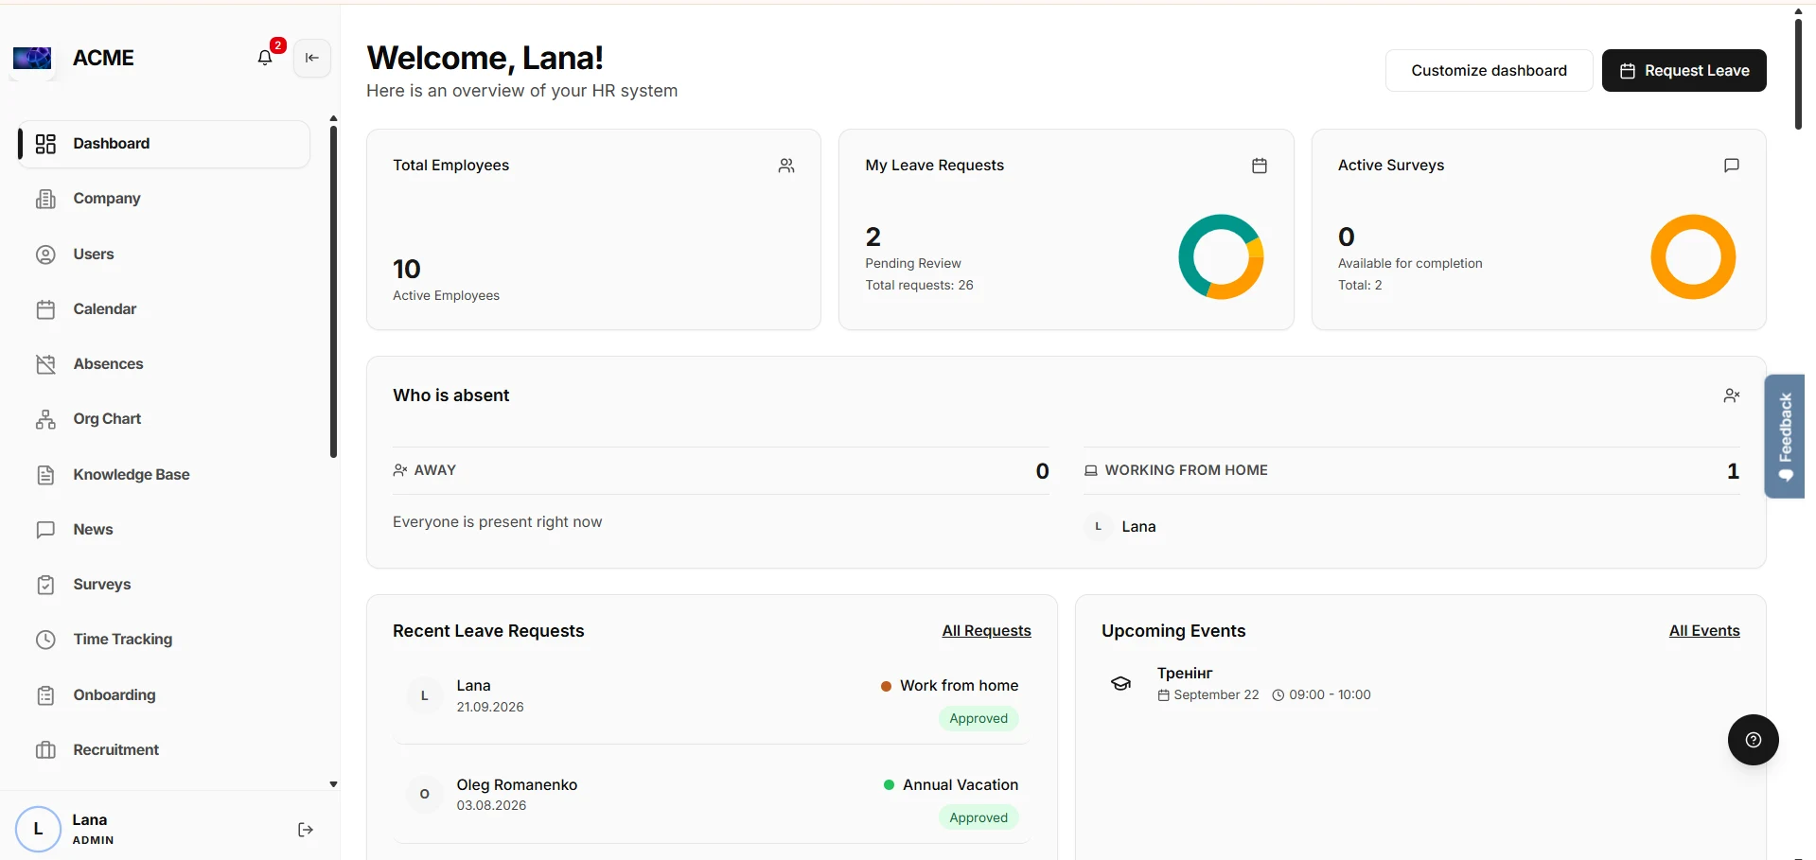
Task: Open the Dashboard menu item
Action: 165,144
